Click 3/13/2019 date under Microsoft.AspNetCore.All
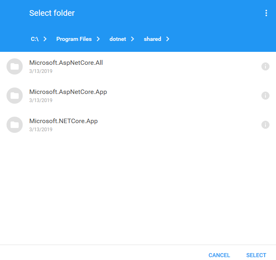Viewport: 276px width, 260px height. [x=41, y=71]
